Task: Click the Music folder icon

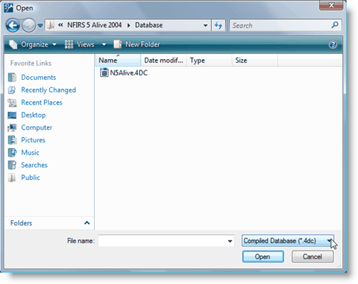Action: (x=12, y=152)
